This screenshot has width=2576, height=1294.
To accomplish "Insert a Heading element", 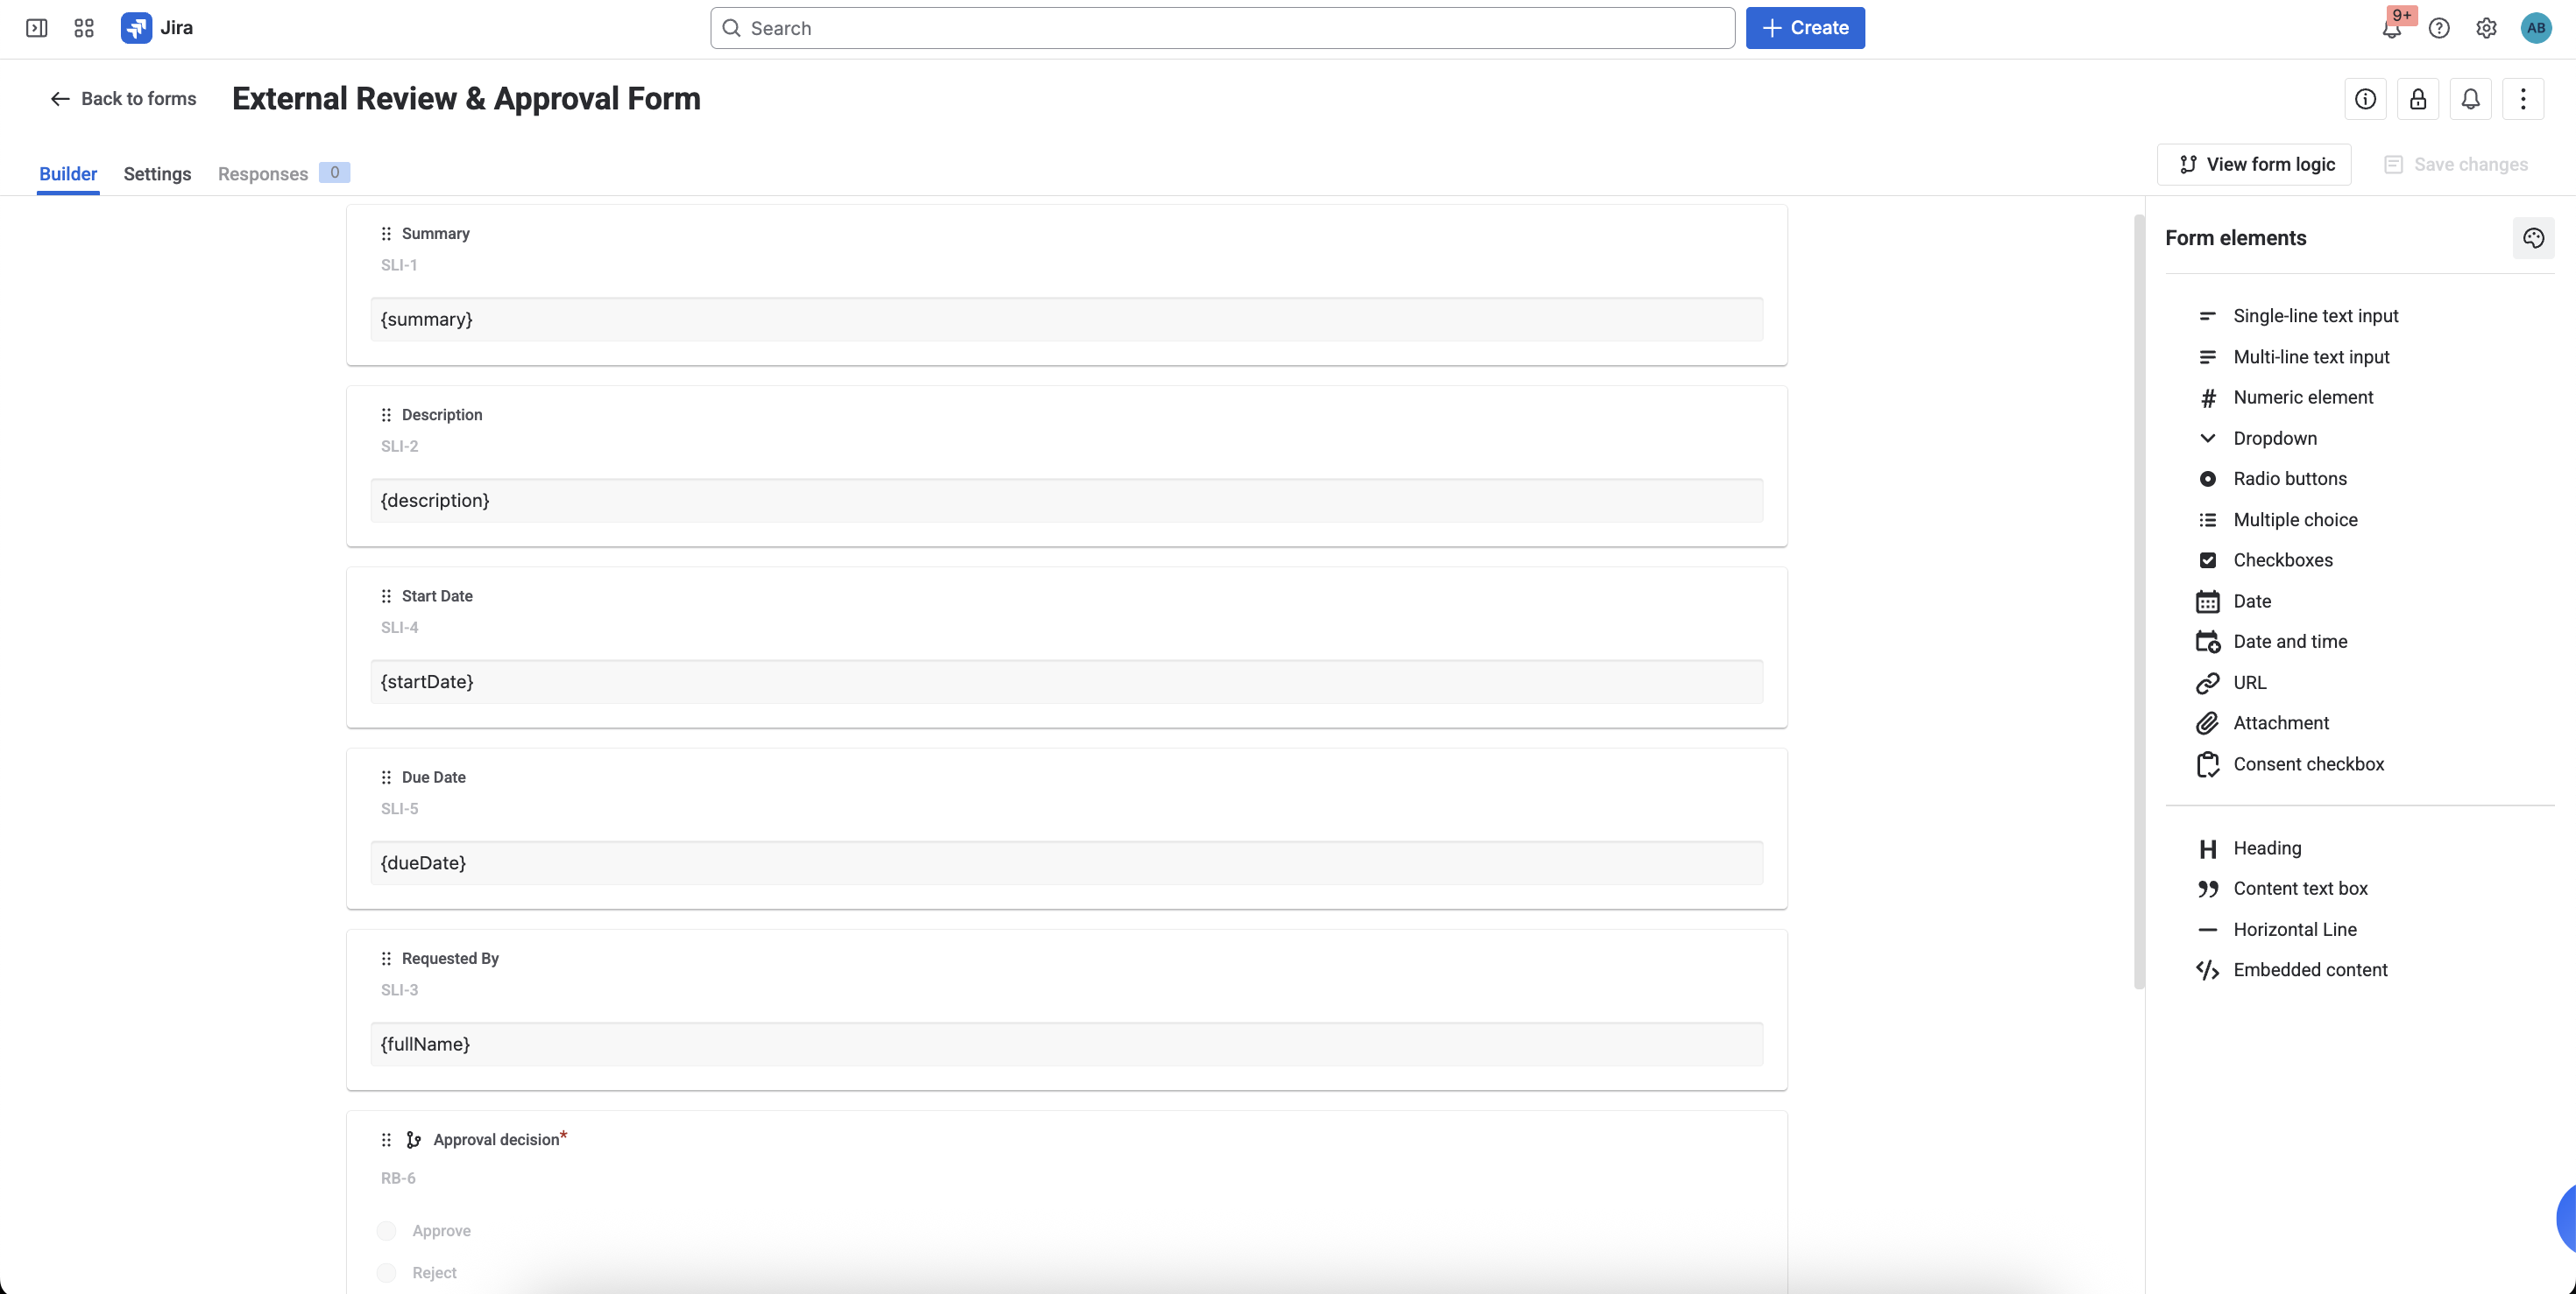I will pos(2266,847).
